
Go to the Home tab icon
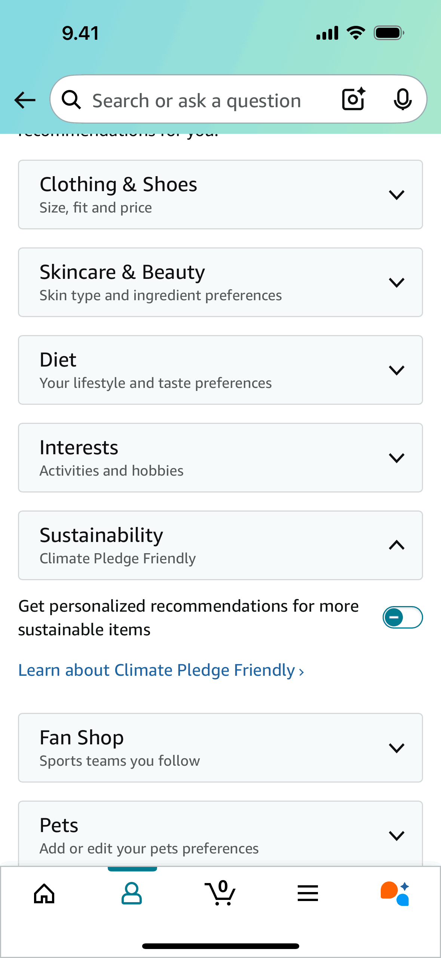[x=44, y=894]
